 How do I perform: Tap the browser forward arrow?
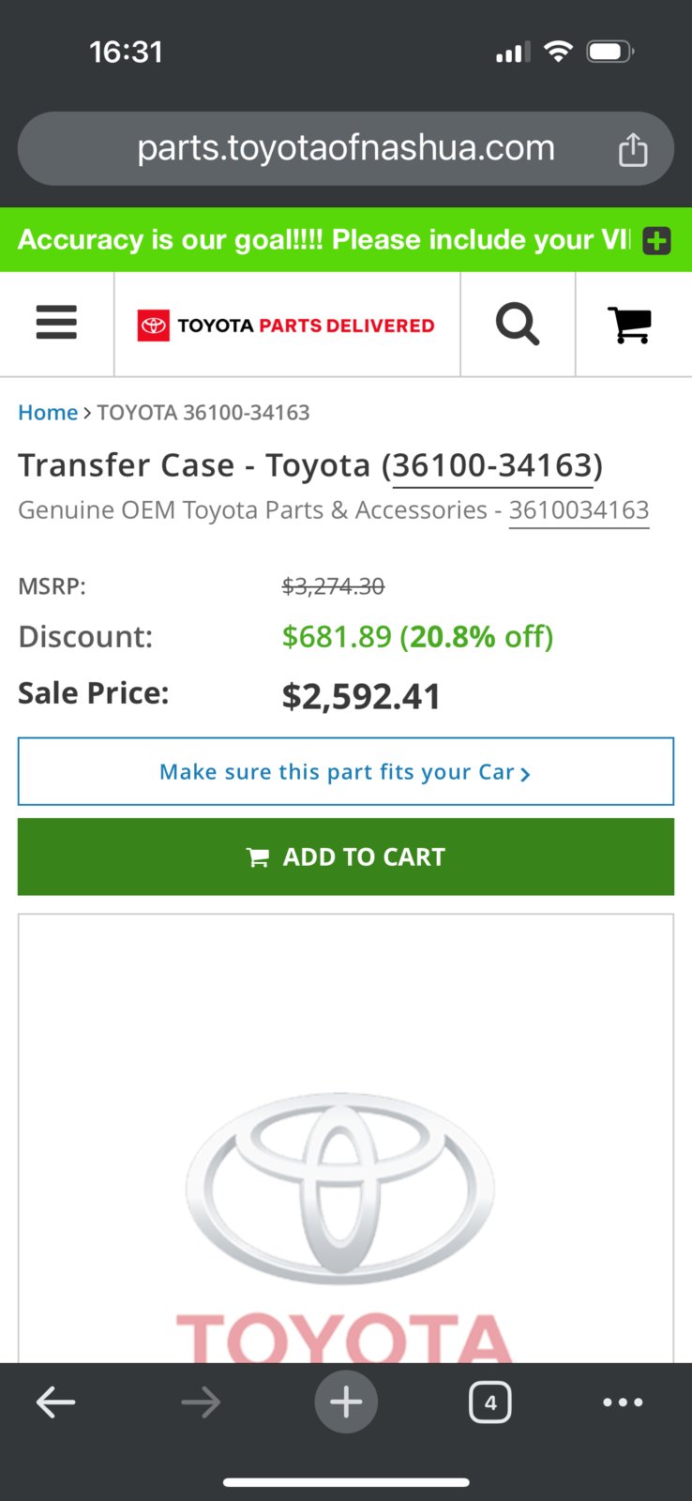point(201,1402)
